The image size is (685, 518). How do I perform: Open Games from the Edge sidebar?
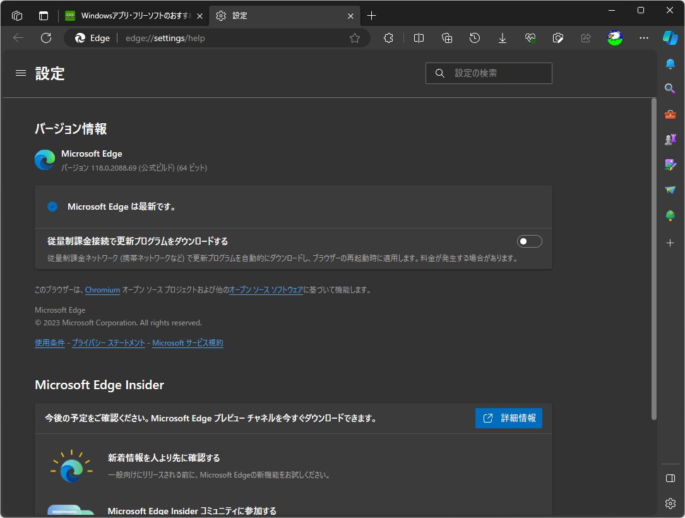[670, 139]
